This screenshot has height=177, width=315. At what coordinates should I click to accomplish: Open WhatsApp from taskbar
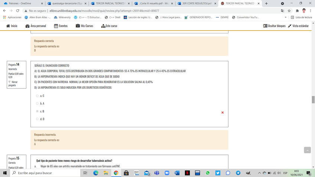click(208, 173)
